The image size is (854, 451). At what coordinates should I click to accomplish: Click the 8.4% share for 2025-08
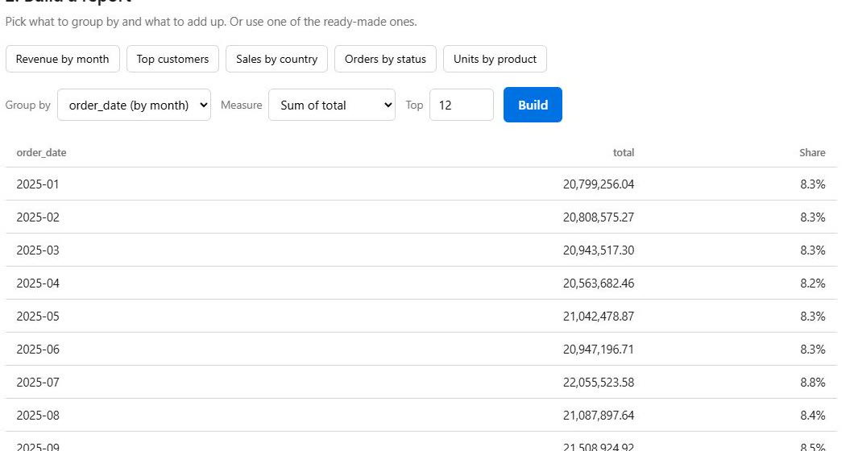click(813, 415)
